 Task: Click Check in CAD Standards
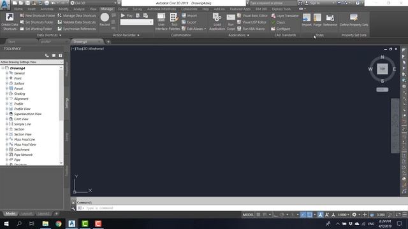278,22
